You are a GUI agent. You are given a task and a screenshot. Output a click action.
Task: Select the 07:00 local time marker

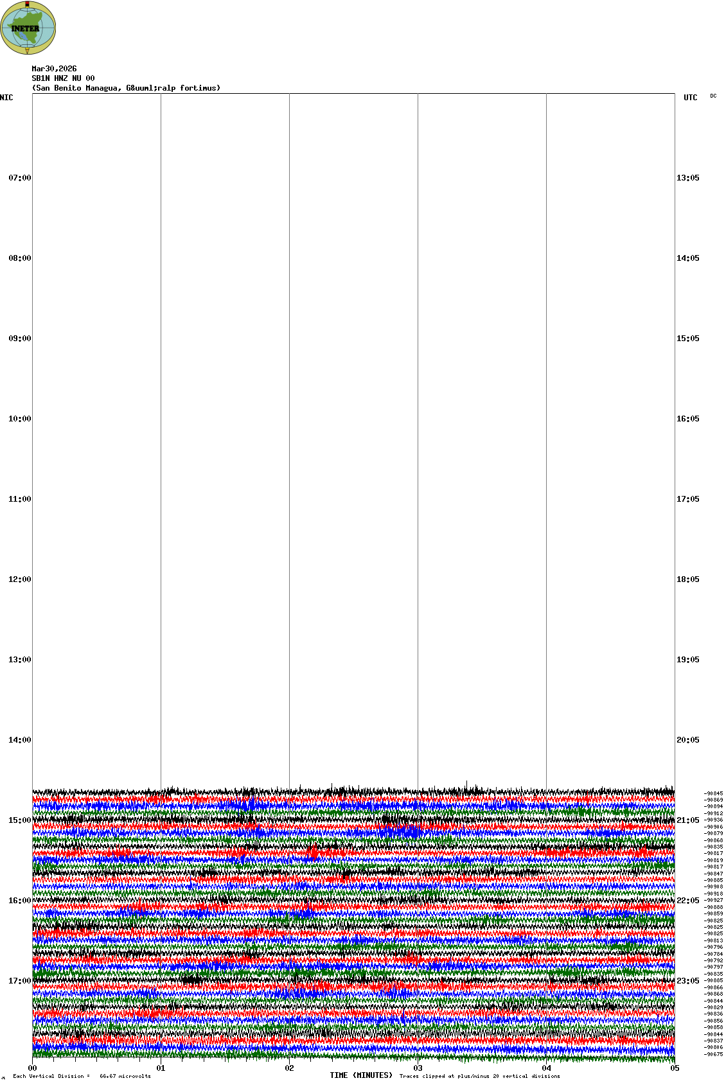point(19,178)
